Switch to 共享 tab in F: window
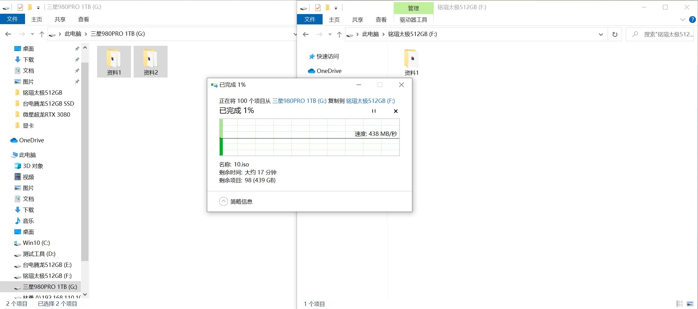 click(357, 20)
